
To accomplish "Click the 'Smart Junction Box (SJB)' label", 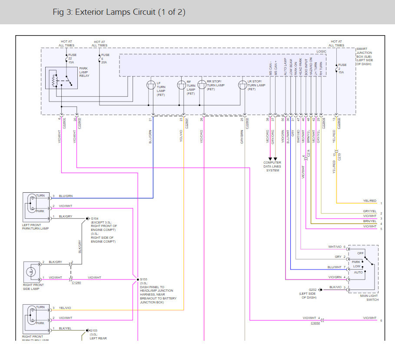I will pyautogui.click(x=365, y=56).
